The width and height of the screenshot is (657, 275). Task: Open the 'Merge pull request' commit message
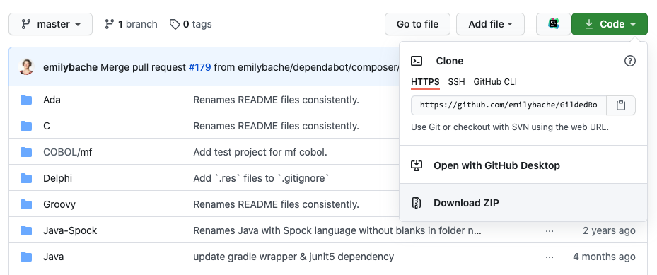pyautogui.click(x=143, y=67)
